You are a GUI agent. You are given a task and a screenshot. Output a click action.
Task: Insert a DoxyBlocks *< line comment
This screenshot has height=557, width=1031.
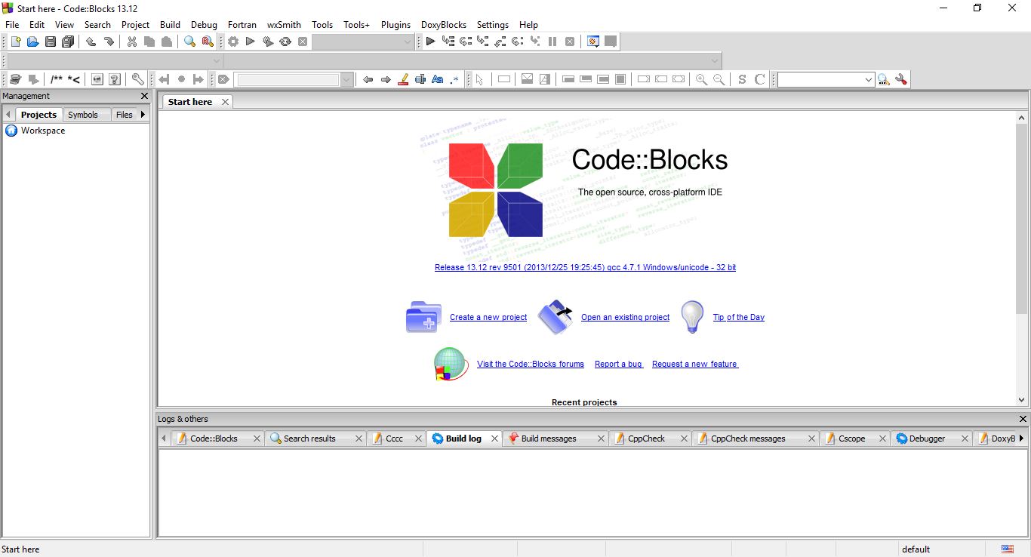(x=74, y=79)
